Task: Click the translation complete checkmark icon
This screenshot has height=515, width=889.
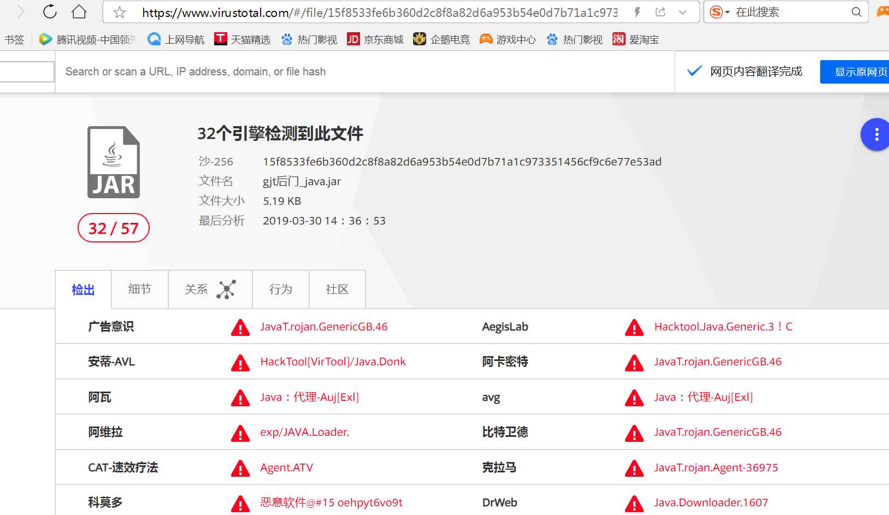Action: (694, 71)
